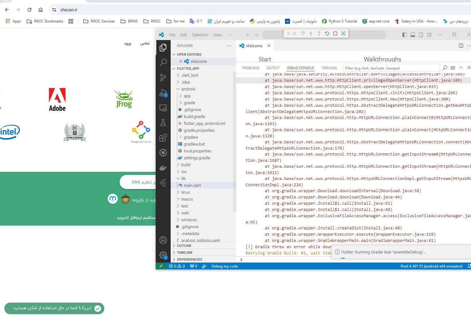Click debug Step Into

(x=311, y=33)
